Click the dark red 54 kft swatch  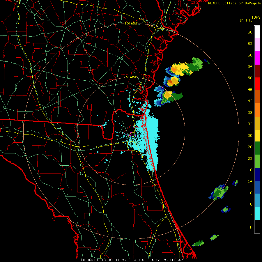[257, 71]
